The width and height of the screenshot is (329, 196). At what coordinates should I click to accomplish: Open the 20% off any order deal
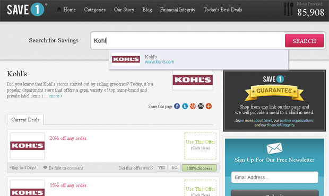pyautogui.click(x=68, y=138)
